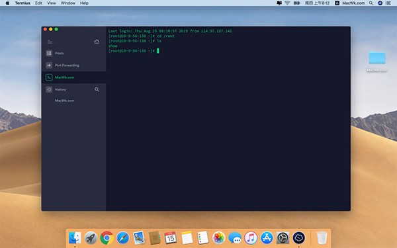Click the terminal cursor at prompt
Viewport: 397px width, 248px height.
158,51
